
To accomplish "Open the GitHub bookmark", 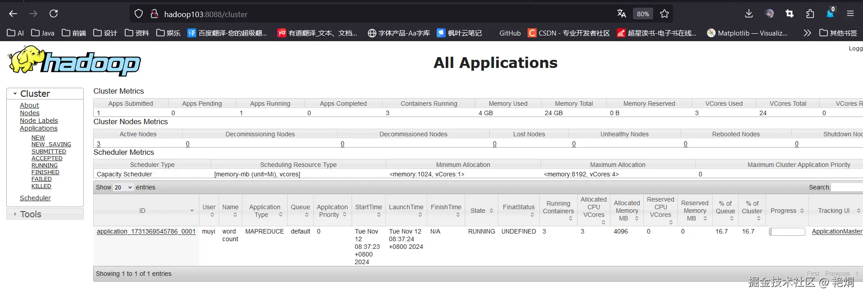I will [x=510, y=33].
